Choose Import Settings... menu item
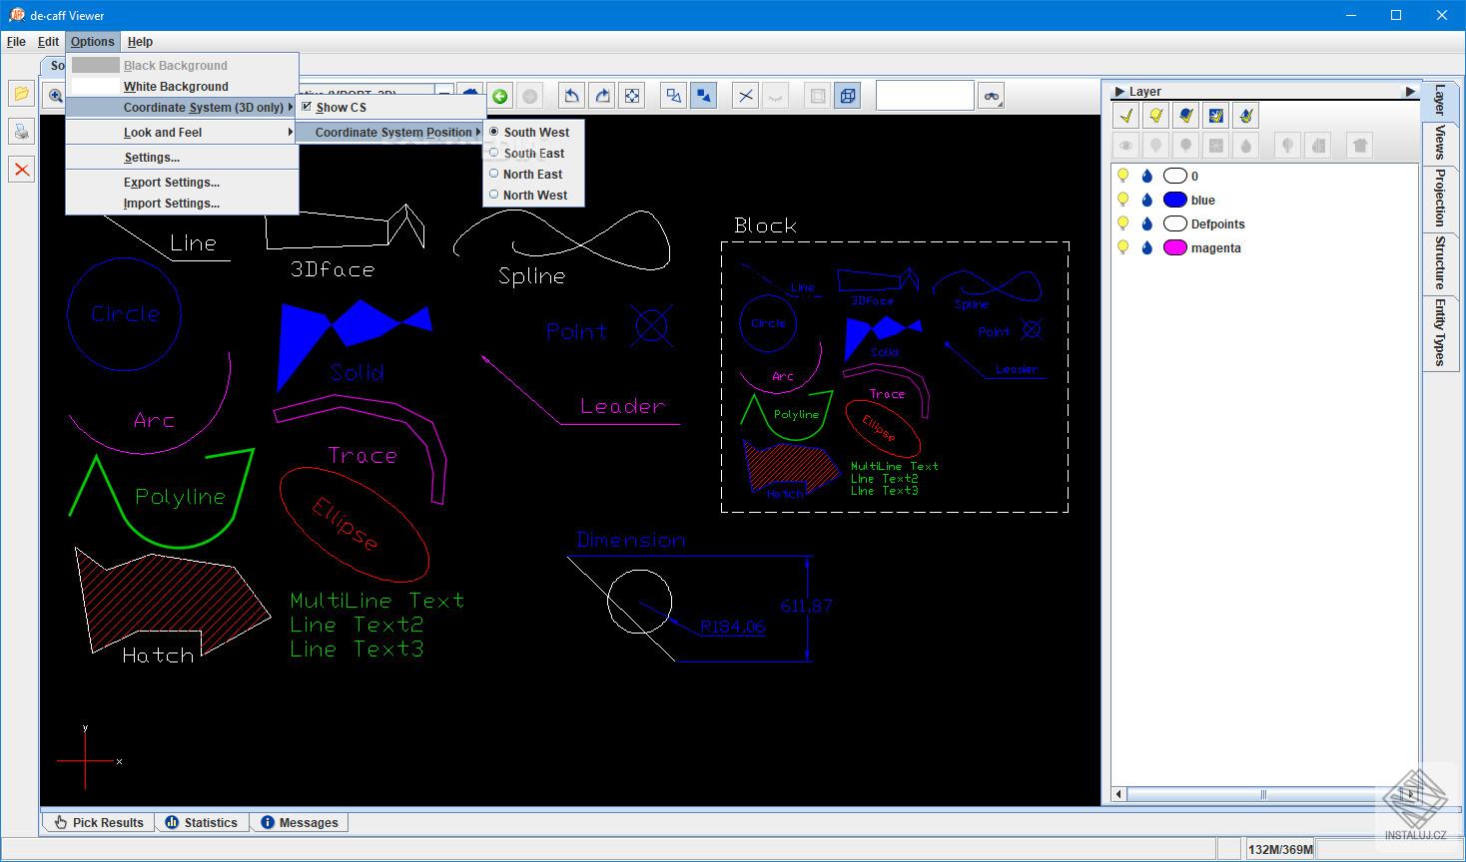 coord(182,204)
